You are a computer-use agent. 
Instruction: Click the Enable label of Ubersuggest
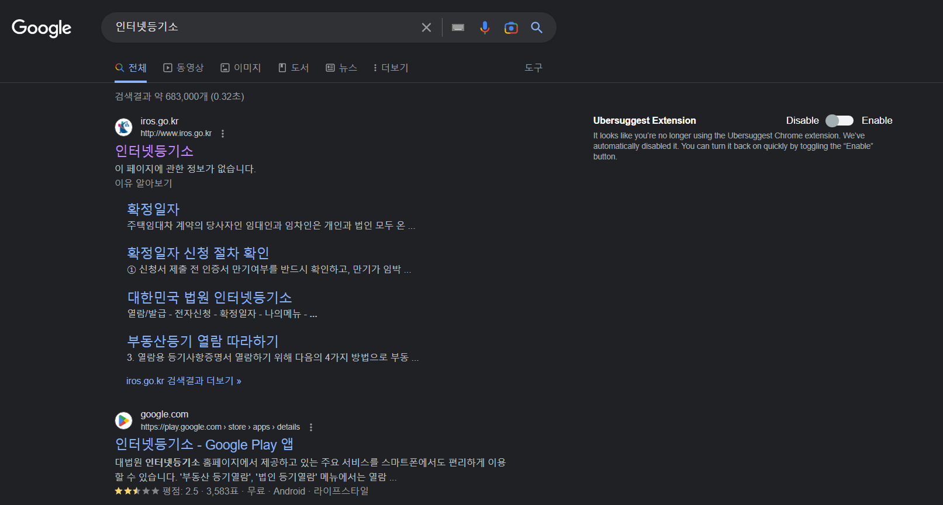[x=877, y=120]
